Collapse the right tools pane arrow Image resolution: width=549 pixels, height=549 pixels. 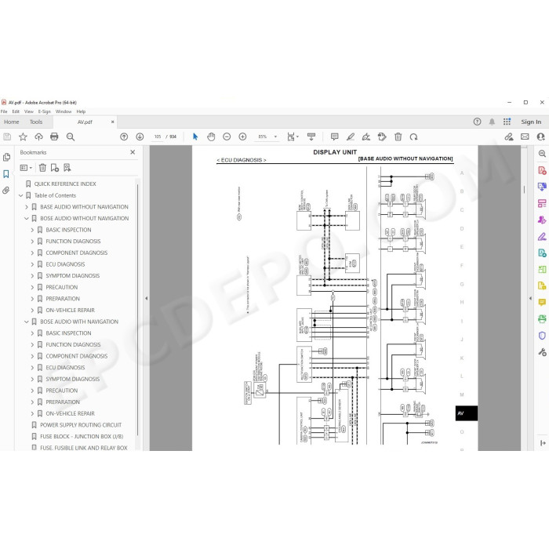tap(530, 298)
